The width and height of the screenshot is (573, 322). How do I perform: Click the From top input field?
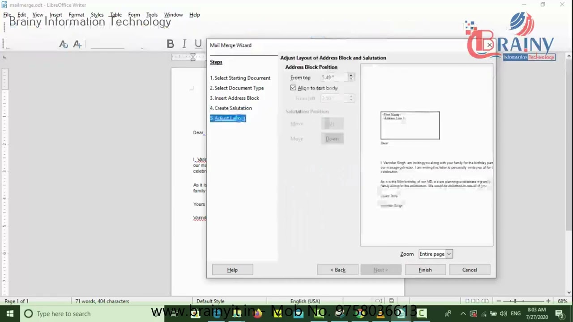(334, 77)
